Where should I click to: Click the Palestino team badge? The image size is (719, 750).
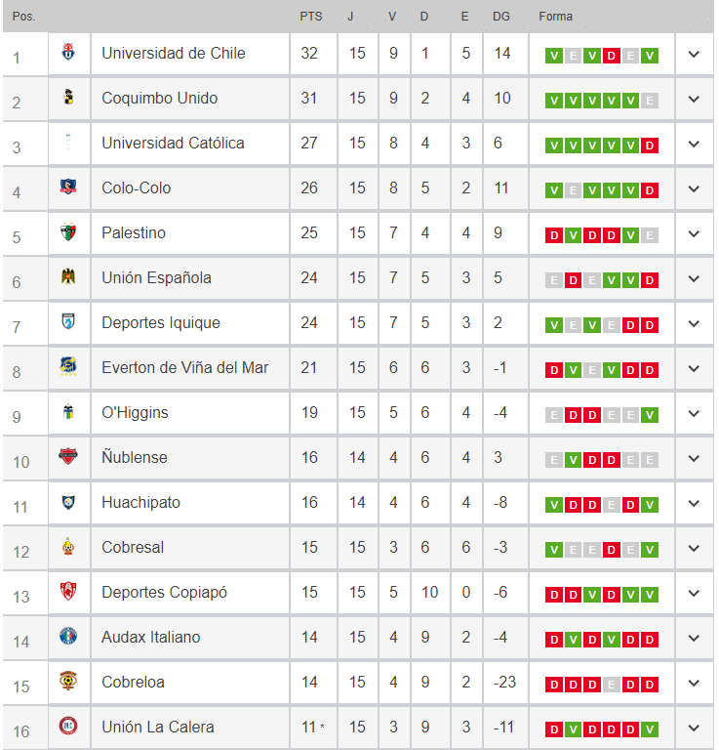click(x=68, y=233)
